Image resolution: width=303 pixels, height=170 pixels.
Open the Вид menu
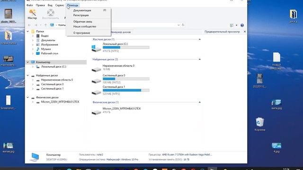(x=50, y=5)
